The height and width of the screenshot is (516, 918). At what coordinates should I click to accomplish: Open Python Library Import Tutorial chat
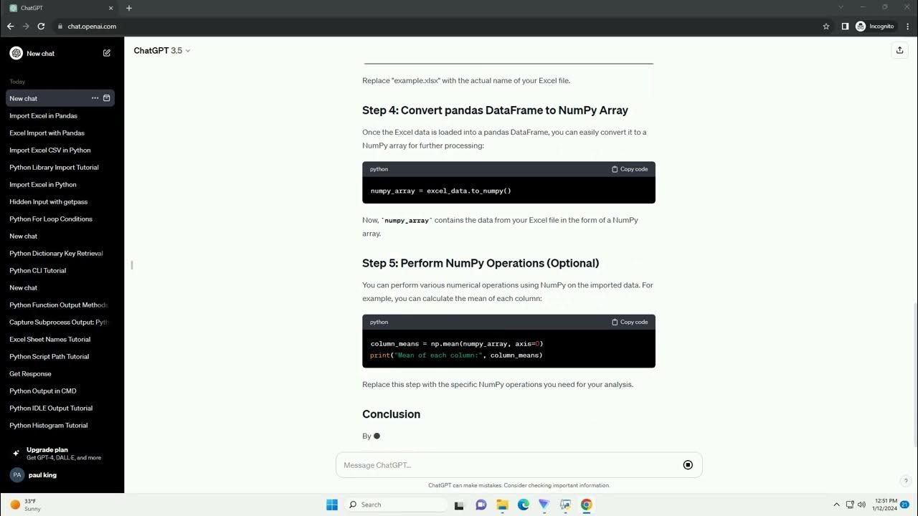(60, 167)
